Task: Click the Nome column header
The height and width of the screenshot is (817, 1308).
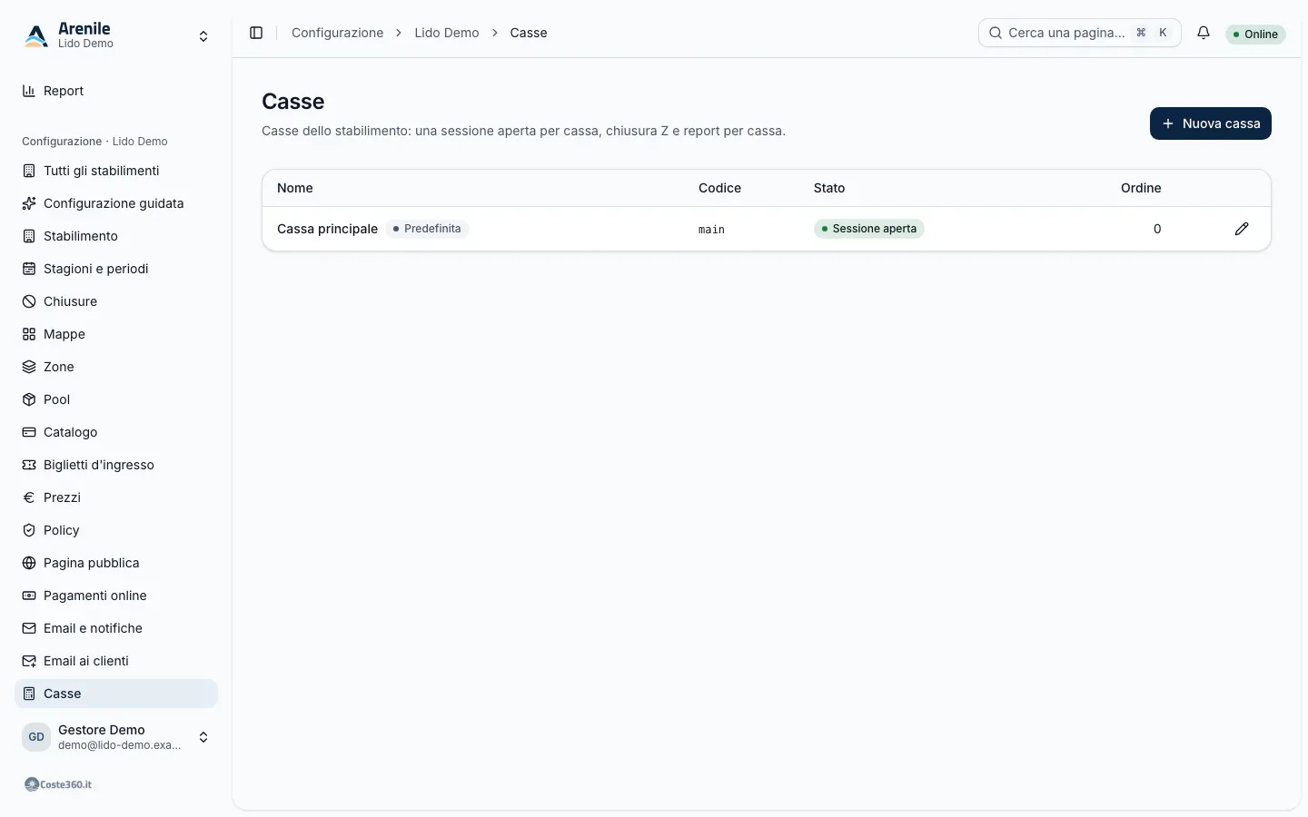Action: 295,188
